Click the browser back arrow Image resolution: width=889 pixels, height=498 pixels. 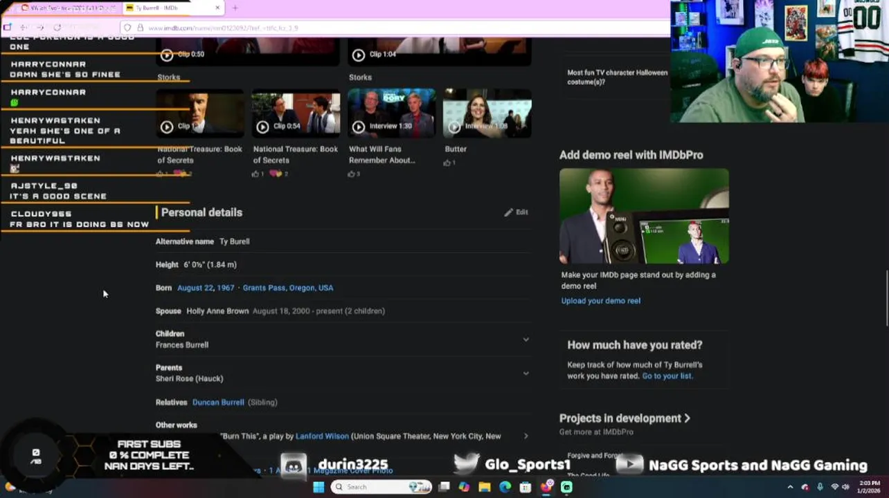[x=23, y=28]
